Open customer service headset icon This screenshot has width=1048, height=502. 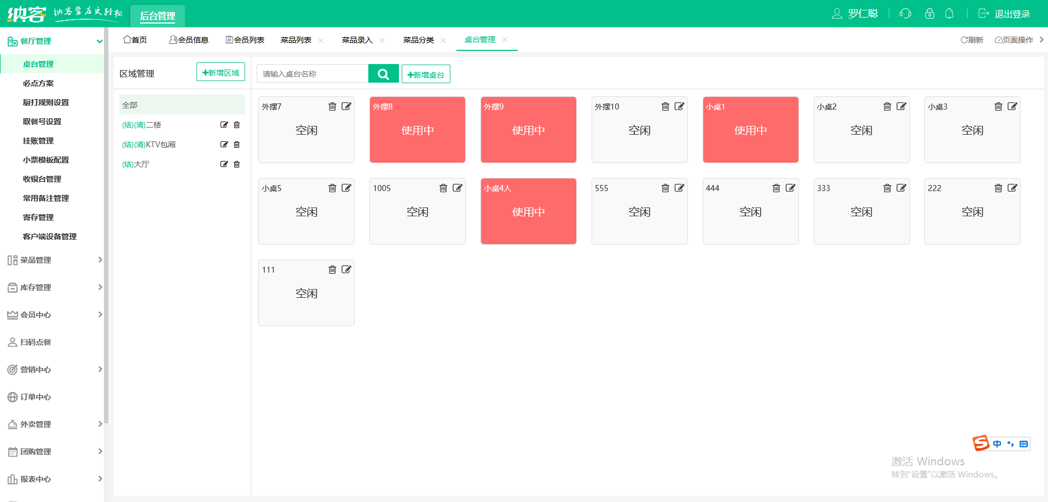coord(905,14)
